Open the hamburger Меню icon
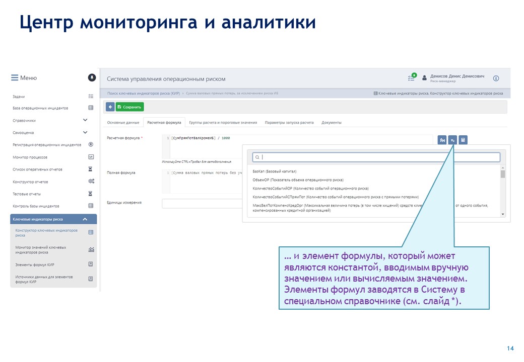Image resolution: width=524 pixels, height=362 pixels. 15,77
